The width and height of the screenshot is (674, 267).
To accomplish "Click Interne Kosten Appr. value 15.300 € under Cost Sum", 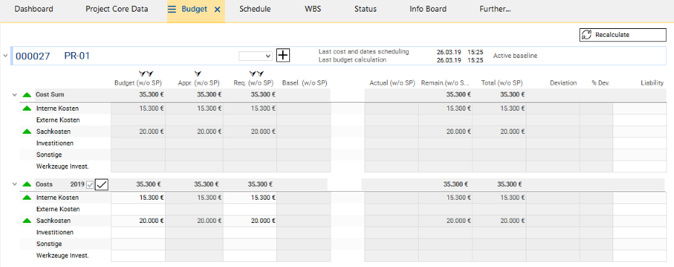I will pyautogui.click(x=209, y=109).
